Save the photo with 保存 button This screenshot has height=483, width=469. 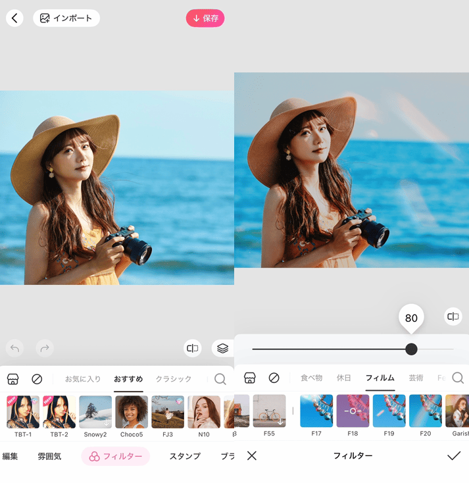click(x=205, y=18)
